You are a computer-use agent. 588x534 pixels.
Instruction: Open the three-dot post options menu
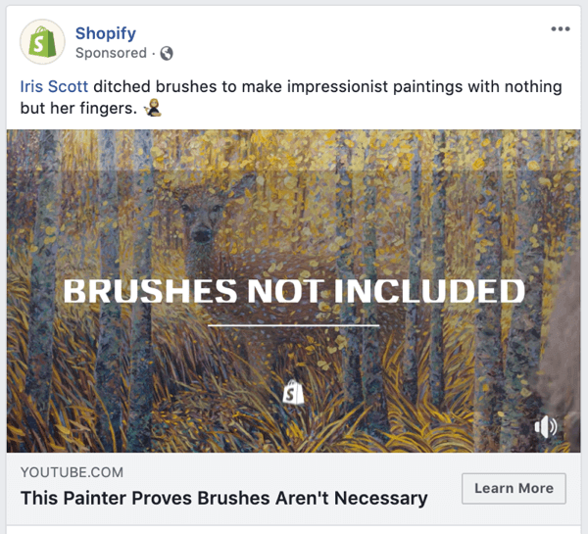tap(560, 29)
